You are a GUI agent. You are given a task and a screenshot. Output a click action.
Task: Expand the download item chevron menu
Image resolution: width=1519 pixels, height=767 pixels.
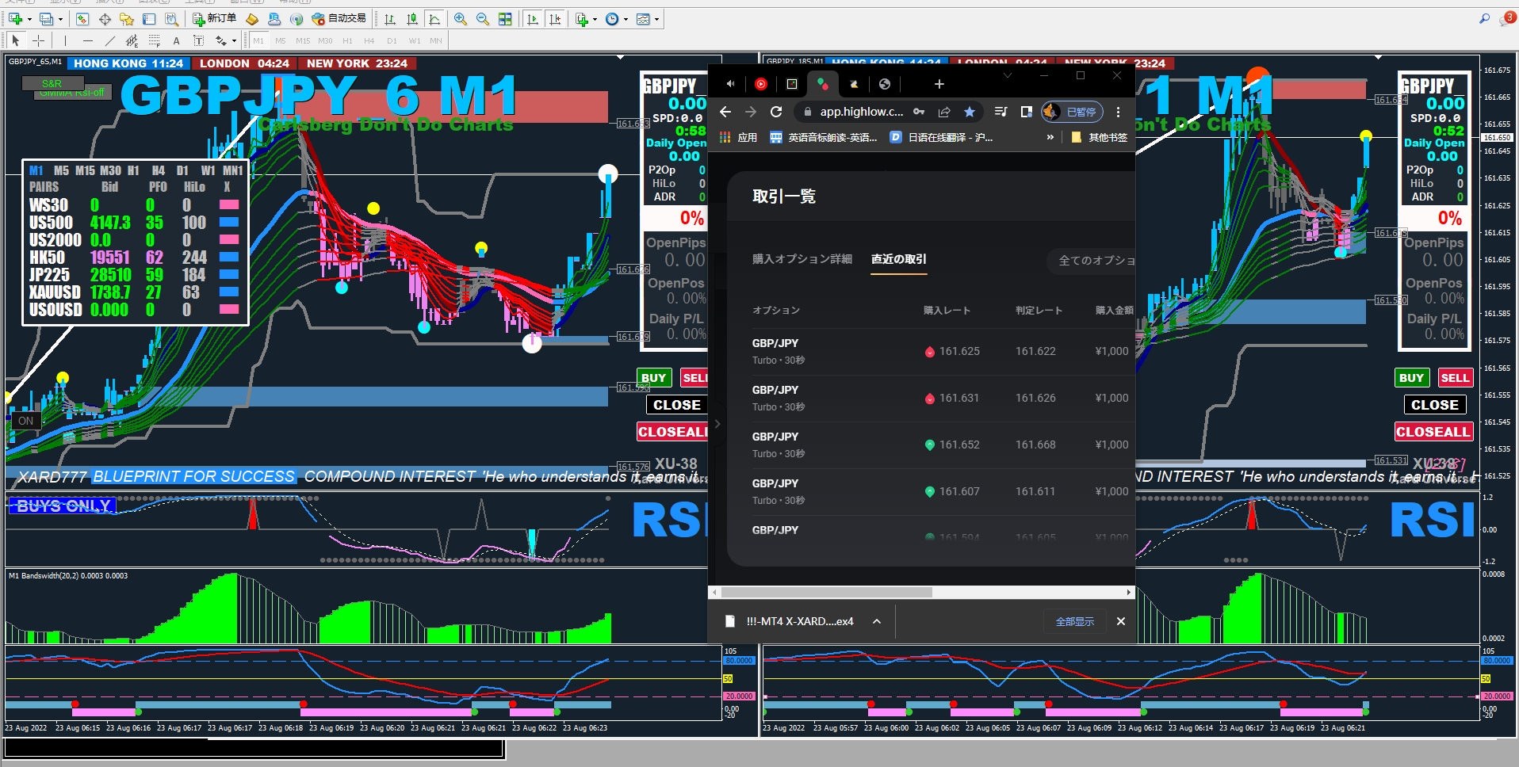click(877, 621)
